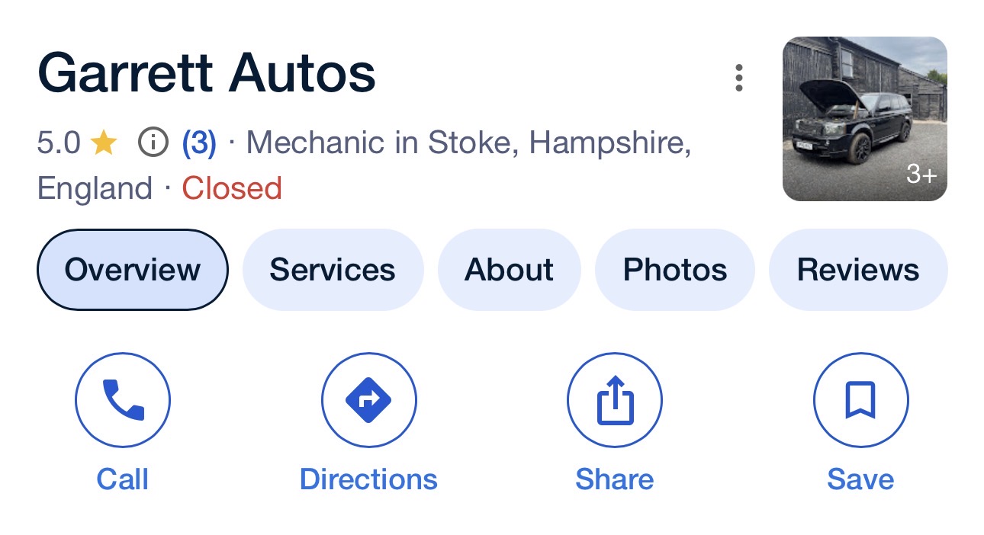Open the About tab
This screenshot has width=984, height=535.
[509, 269]
